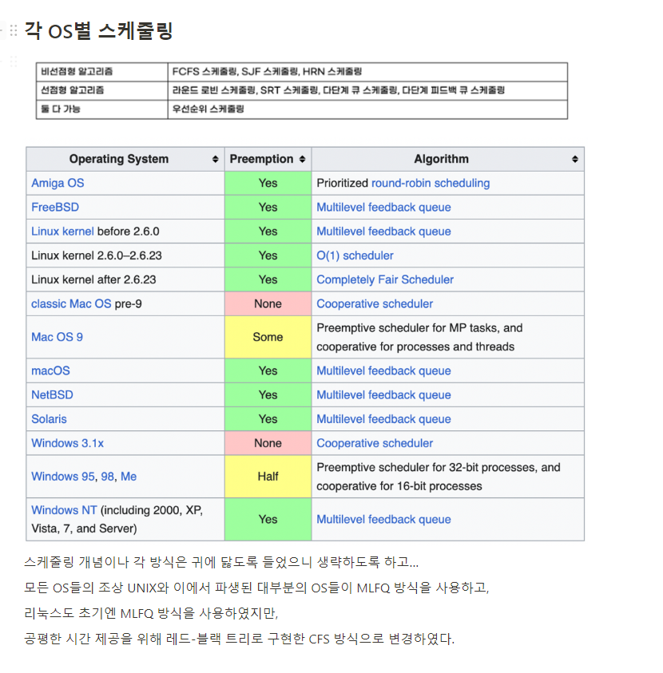Viewport: 663px width, 673px height.
Task: Open Multilevel feedback queue link for Linux before 2.6.0
Action: tap(383, 232)
